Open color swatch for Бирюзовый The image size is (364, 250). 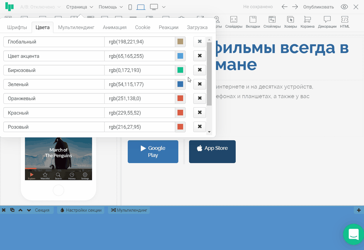(x=180, y=70)
